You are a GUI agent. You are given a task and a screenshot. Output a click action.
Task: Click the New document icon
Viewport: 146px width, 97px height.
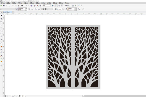point(1,6)
